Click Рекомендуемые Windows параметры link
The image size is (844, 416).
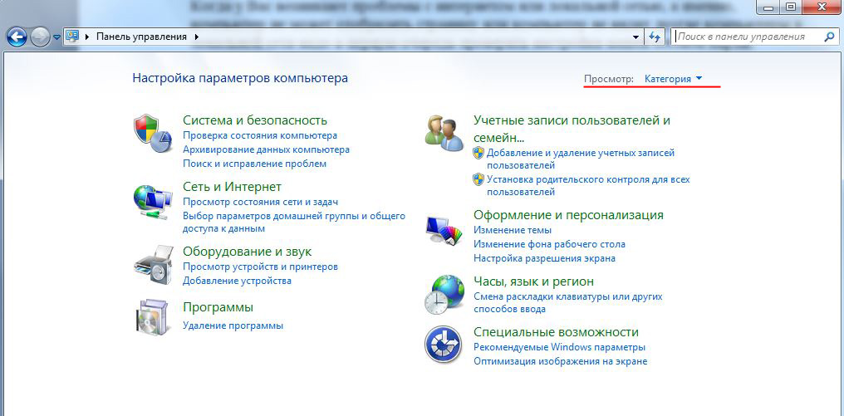point(559,348)
